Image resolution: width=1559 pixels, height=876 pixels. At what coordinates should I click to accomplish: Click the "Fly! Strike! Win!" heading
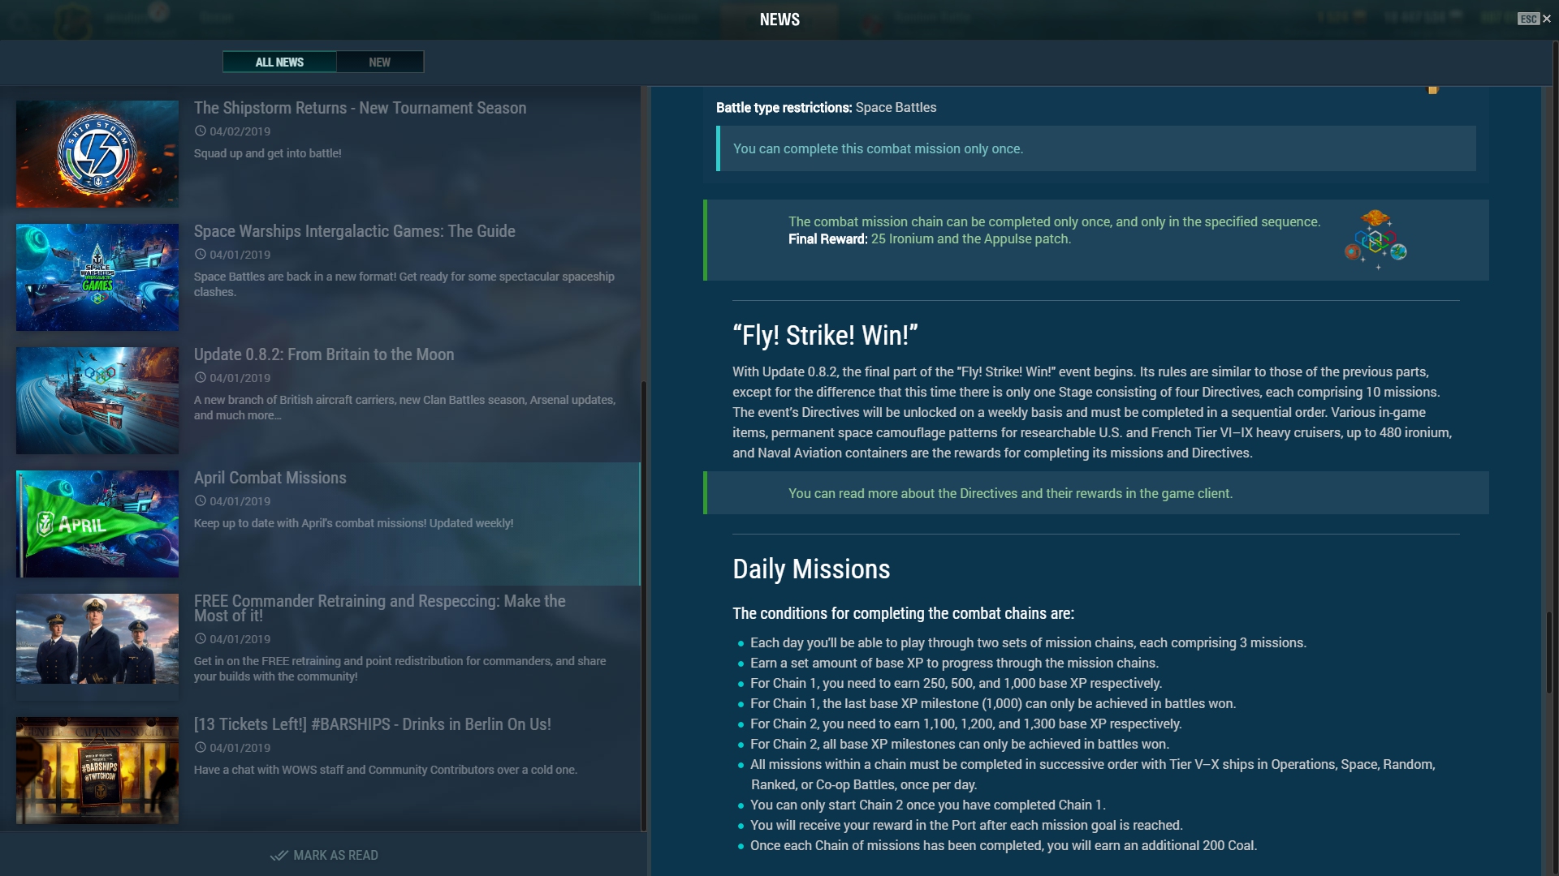[x=825, y=335]
